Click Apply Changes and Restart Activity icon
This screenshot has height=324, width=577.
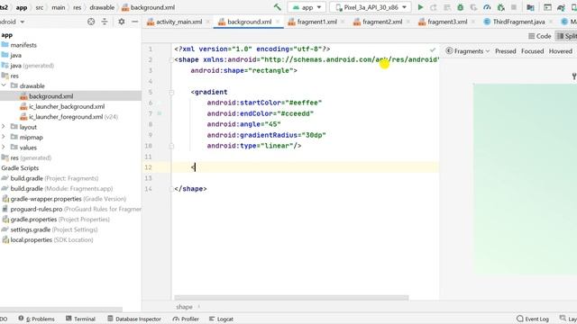434,7
